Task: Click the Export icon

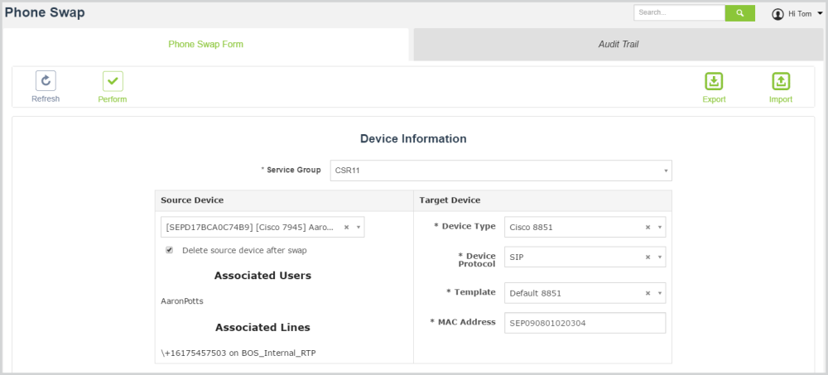Action: 714,81
